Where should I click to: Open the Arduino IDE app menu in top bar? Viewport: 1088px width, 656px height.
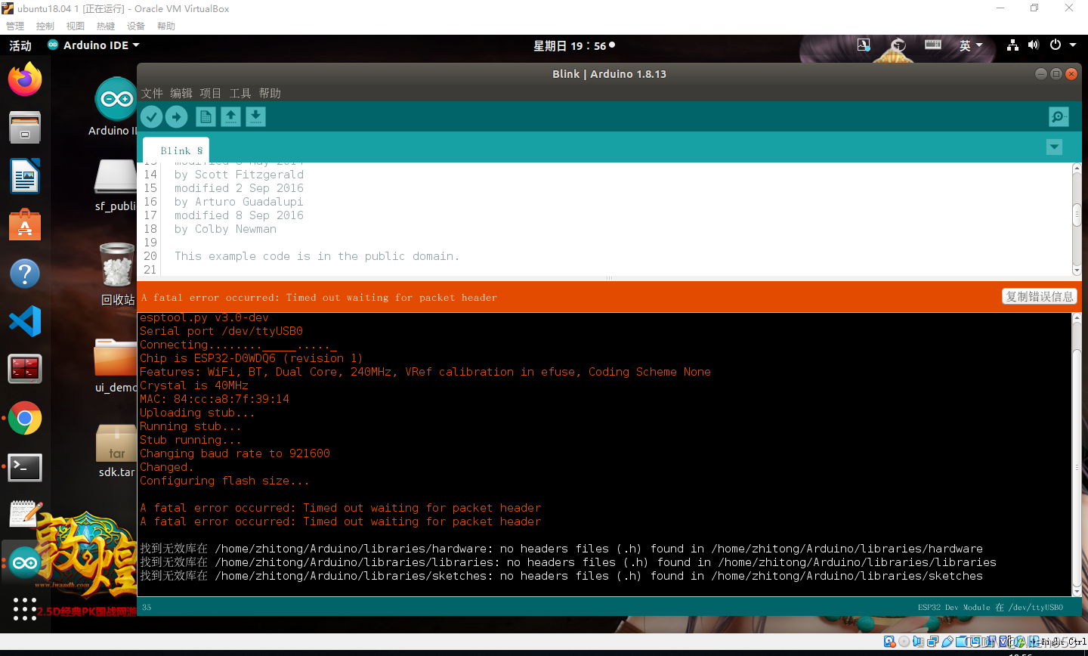[94, 45]
